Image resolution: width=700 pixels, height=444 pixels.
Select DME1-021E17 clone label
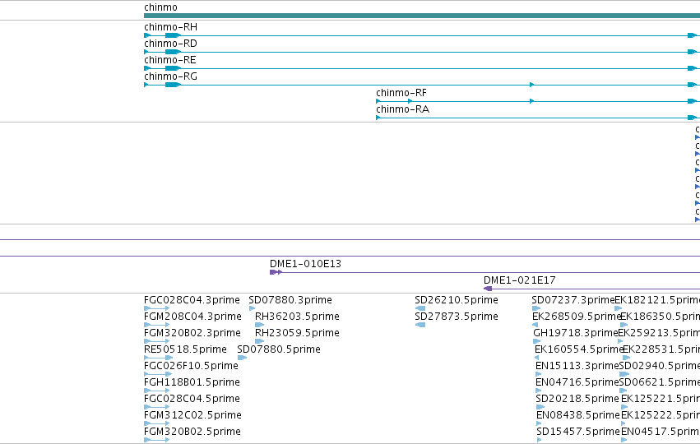pyautogui.click(x=520, y=280)
